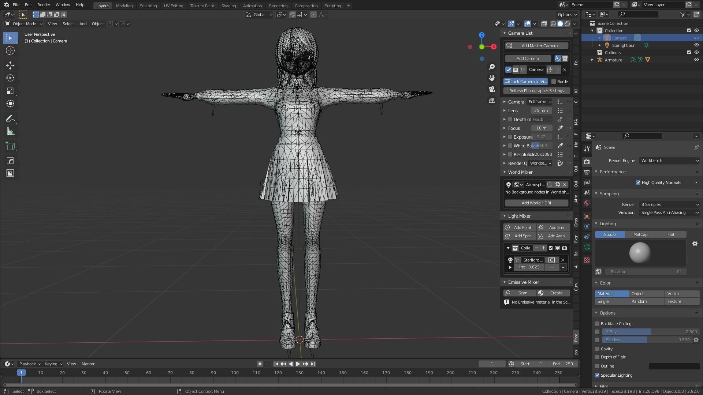The image size is (703, 395).
Task: Adjust the Shadow slider
Action: 647,340
